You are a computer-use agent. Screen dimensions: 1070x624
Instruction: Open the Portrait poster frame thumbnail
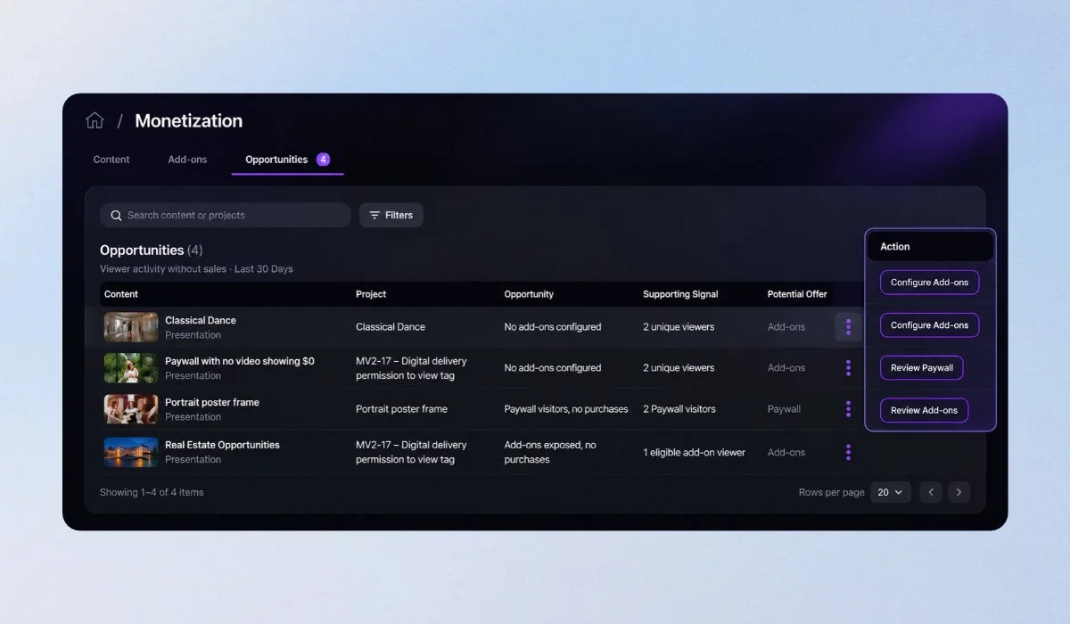(x=131, y=409)
